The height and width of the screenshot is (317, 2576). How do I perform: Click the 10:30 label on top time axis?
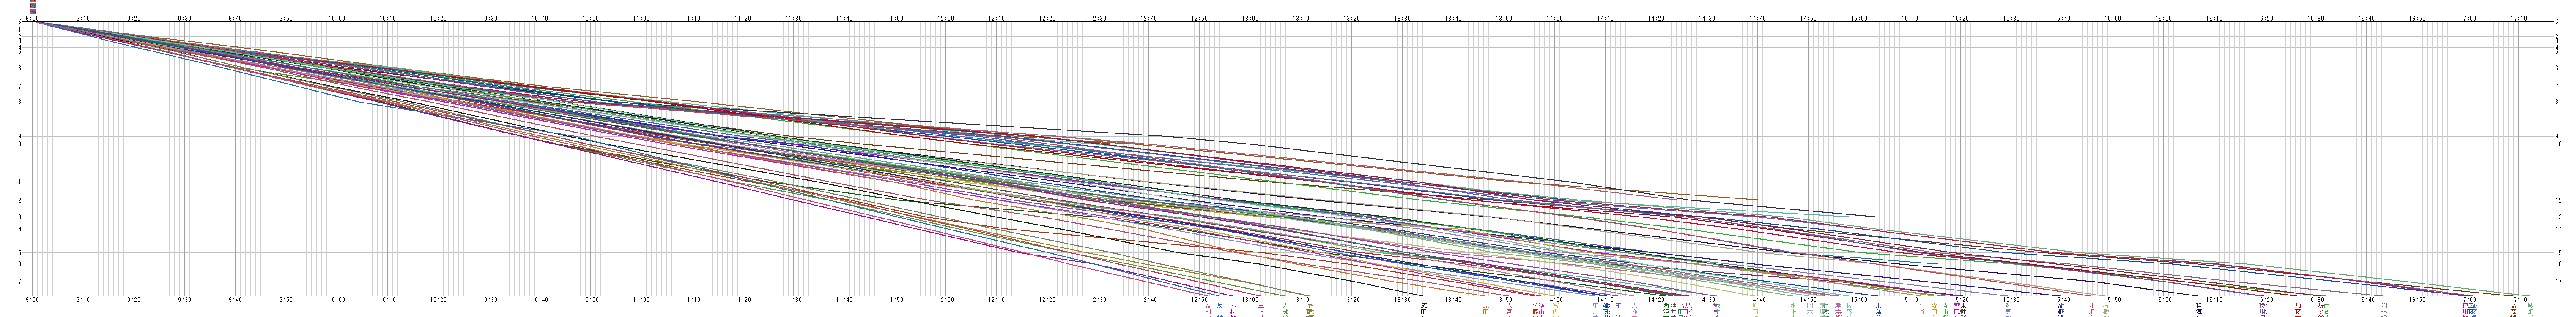489,18
